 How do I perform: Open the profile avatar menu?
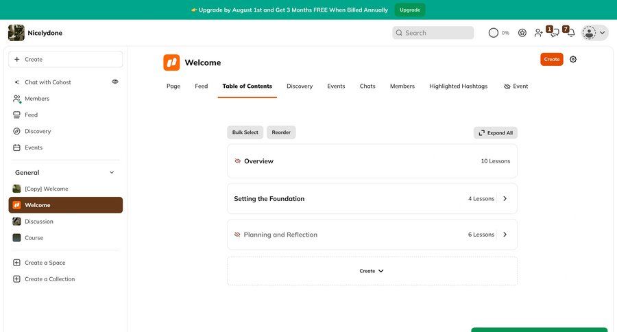595,33
